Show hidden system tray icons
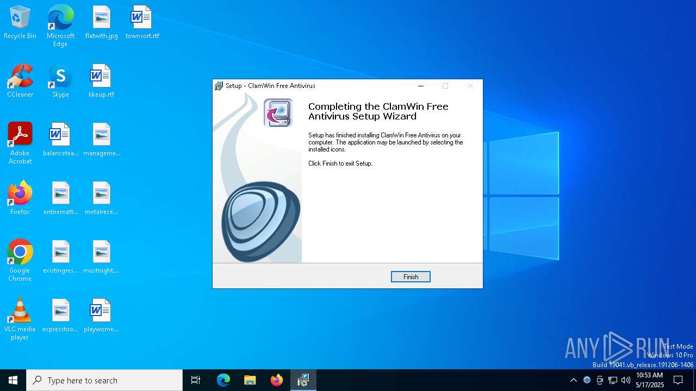 (573, 380)
